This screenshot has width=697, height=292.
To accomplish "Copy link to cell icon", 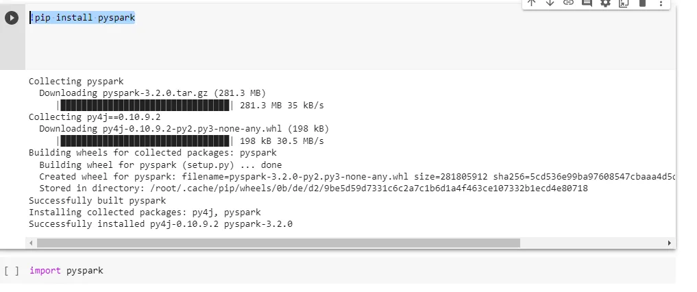I will (568, 3).
